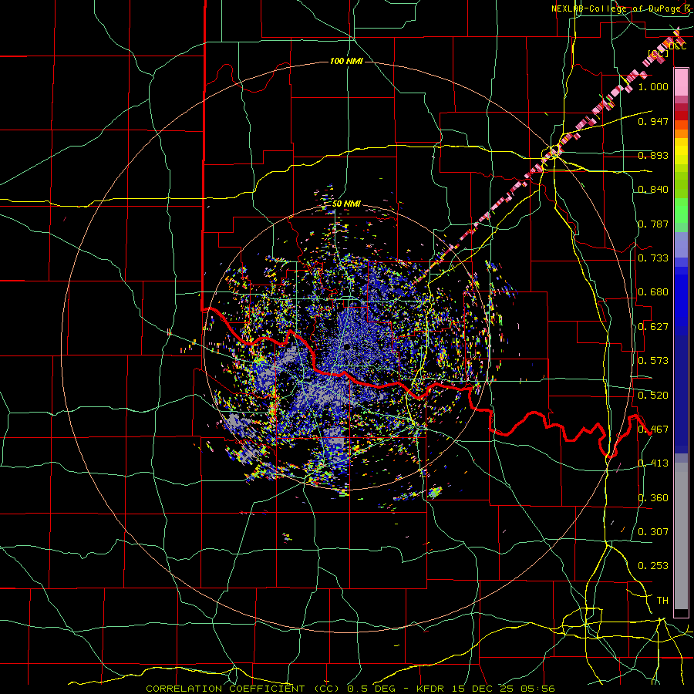Click the 05:56 timestamp in caption
694x694 pixels.
[538, 689]
